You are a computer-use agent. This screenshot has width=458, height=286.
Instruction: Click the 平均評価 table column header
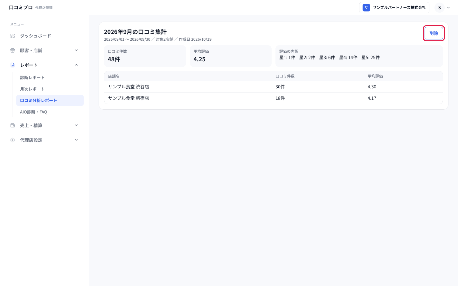[x=375, y=76]
